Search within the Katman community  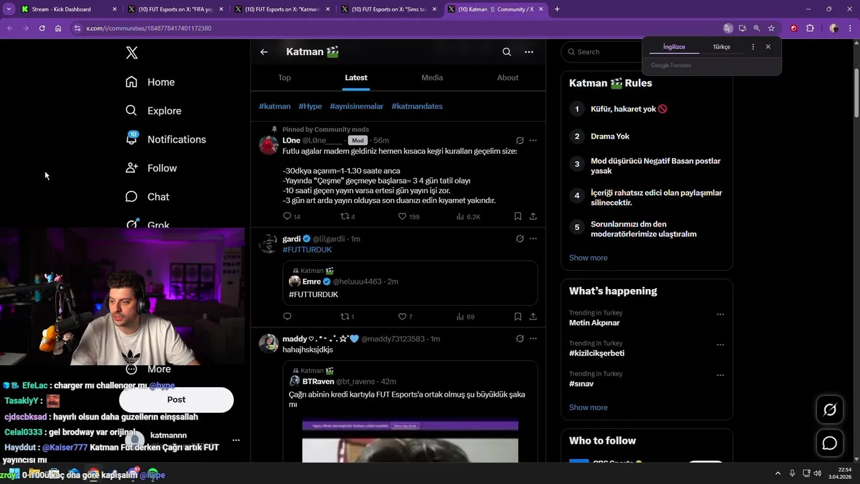pyautogui.click(x=507, y=52)
